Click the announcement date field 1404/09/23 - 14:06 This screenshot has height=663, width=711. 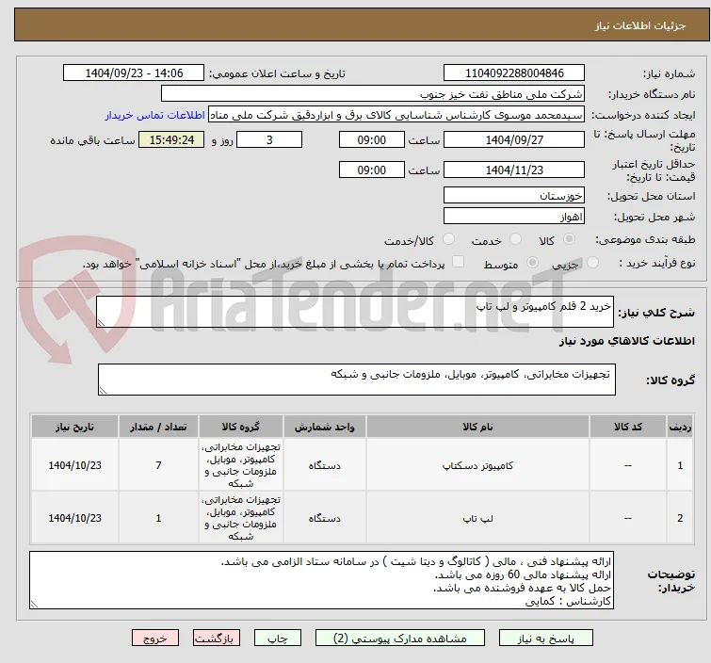134,73
